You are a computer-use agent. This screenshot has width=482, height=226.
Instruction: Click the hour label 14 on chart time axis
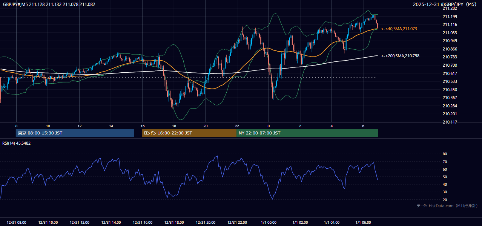pos(111,126)
